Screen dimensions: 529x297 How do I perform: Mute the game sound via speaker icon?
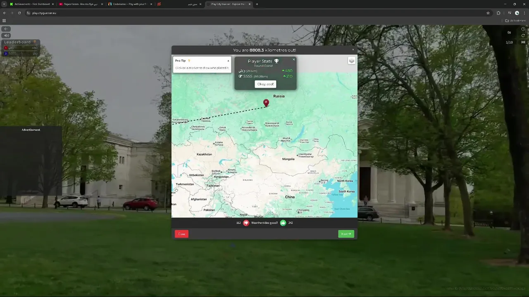[6, 35]
